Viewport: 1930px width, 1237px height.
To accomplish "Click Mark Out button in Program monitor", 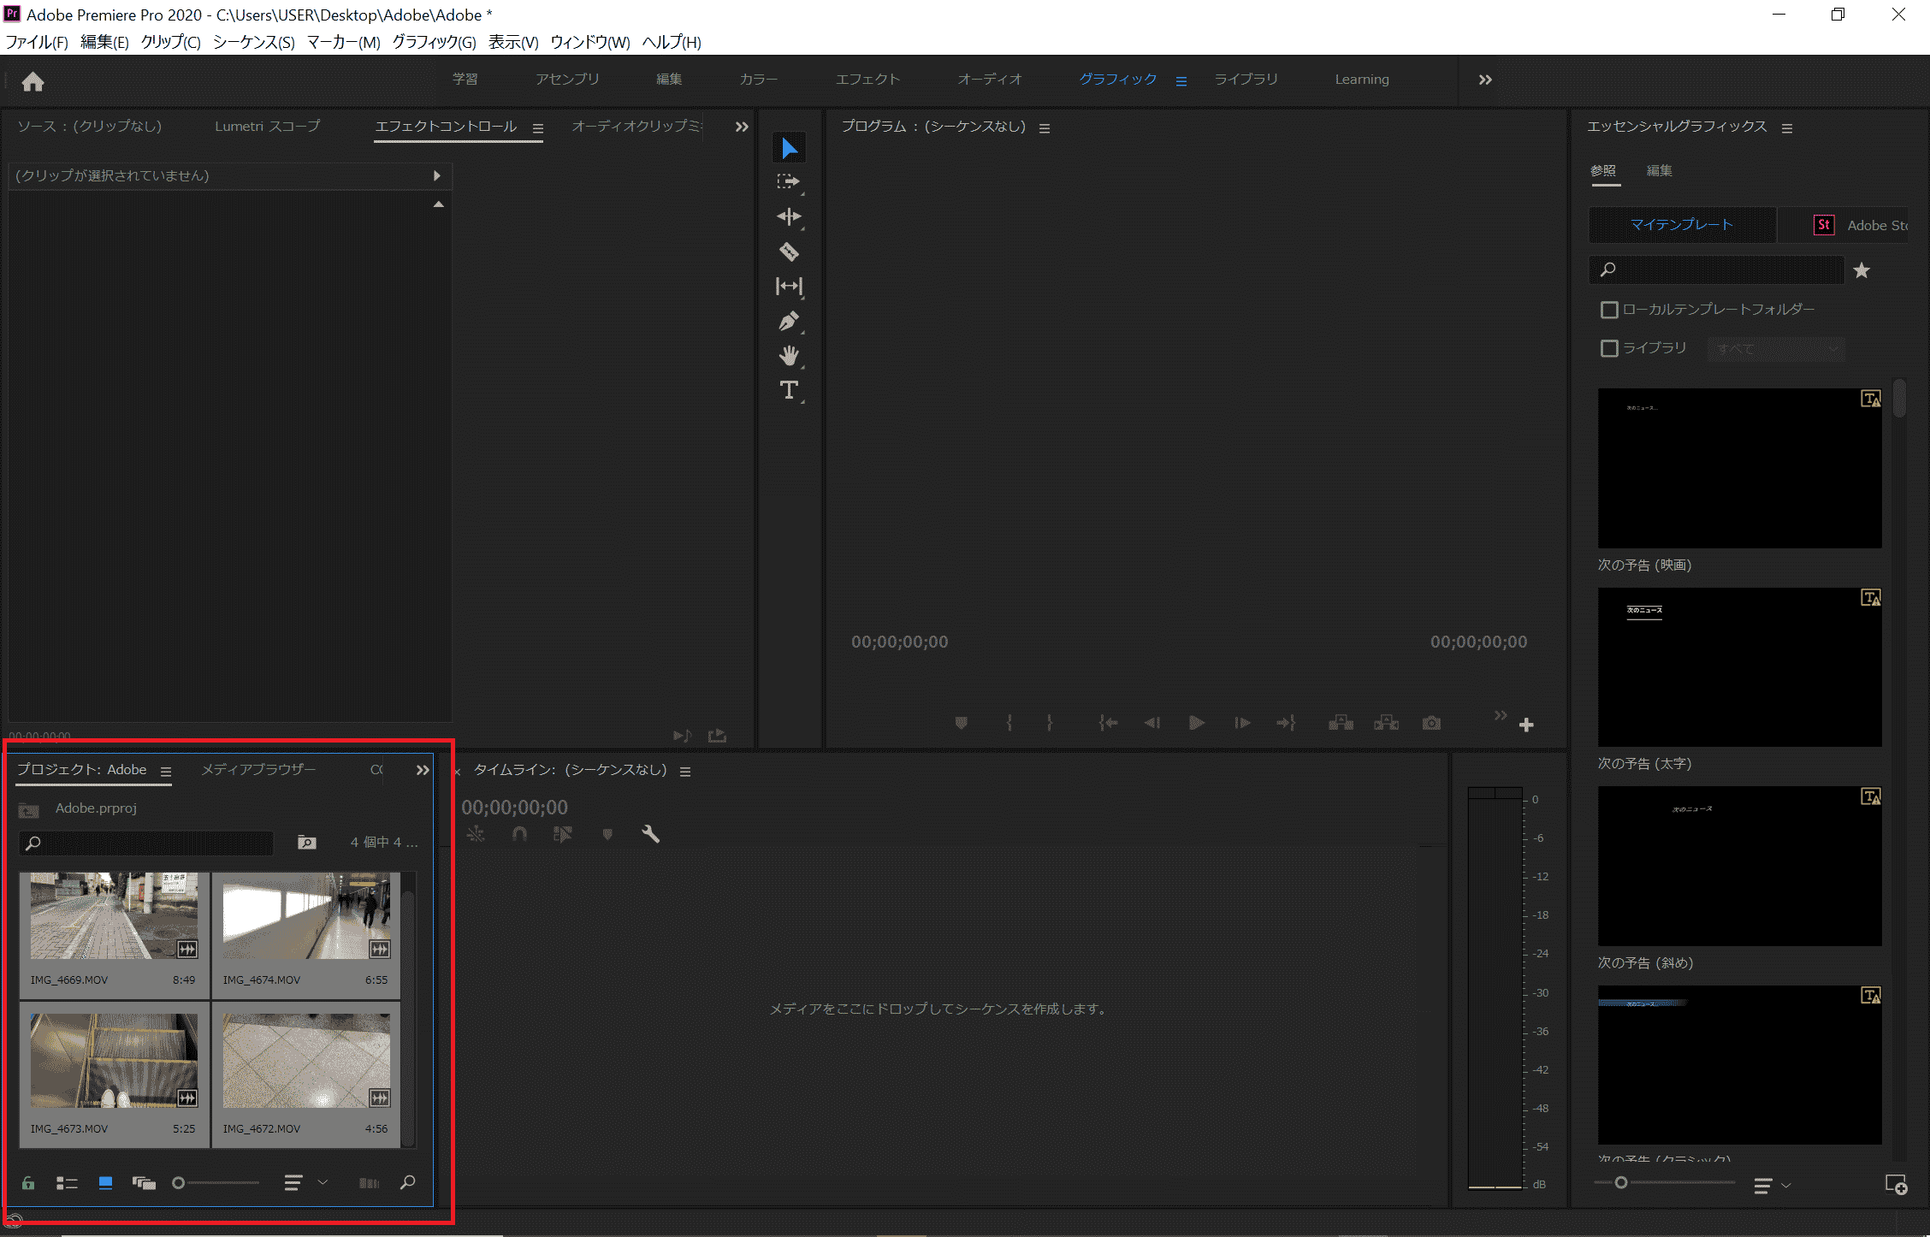I will click(x=1050, y=724).
